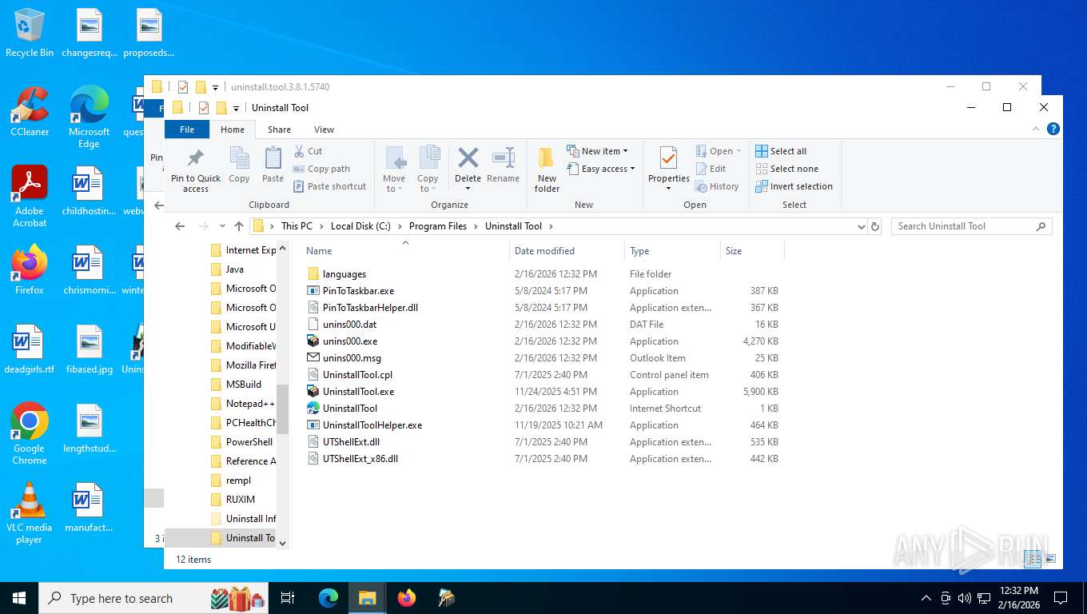Select UninstallTool.cpl file
Viewport: 1087px width, 614px height.
pos(357,375)
